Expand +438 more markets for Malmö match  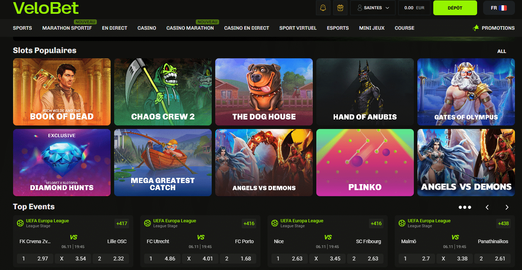(x=503, y=223)
